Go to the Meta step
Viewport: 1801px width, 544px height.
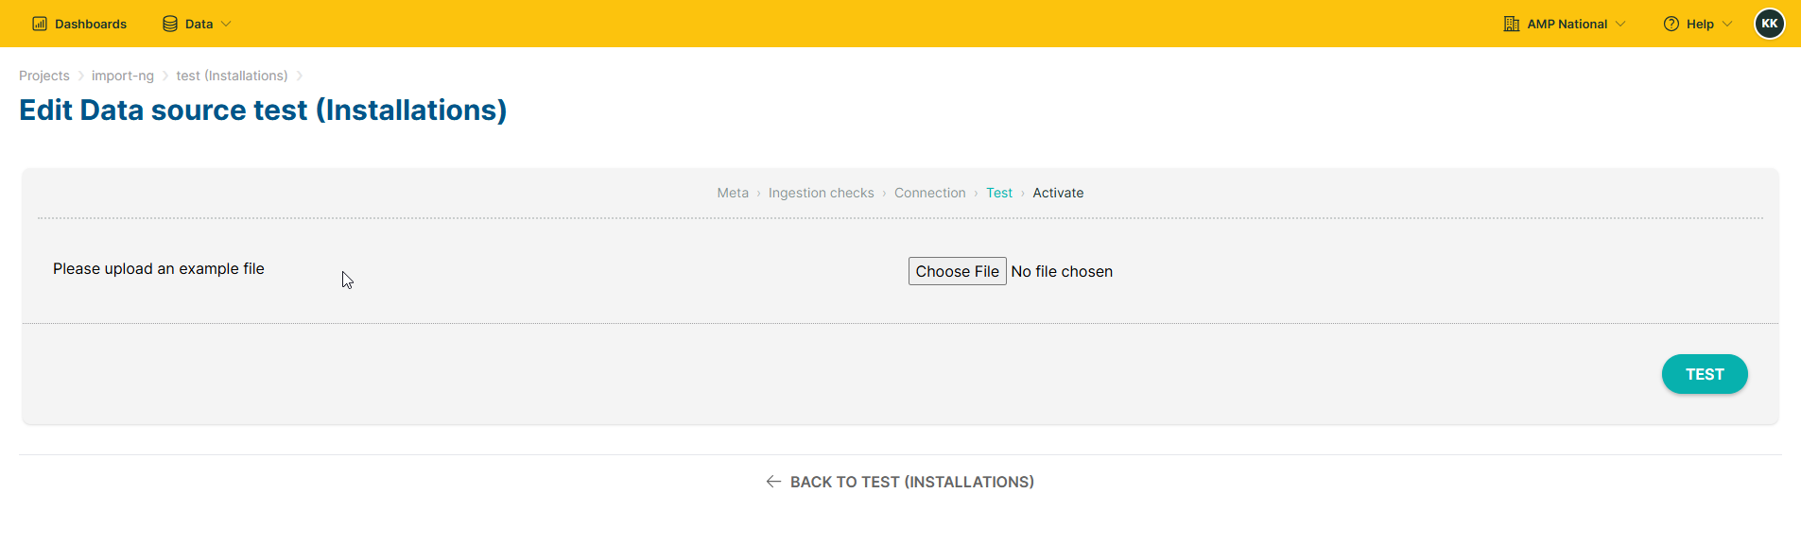pyautogui.click(x=733, y=193)
